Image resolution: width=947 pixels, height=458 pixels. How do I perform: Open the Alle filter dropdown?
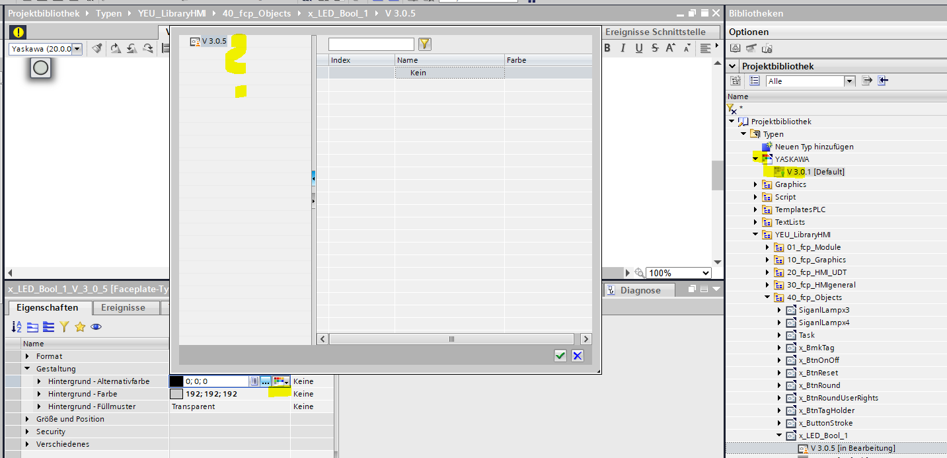pyautogui.click(x=849, y=81)
